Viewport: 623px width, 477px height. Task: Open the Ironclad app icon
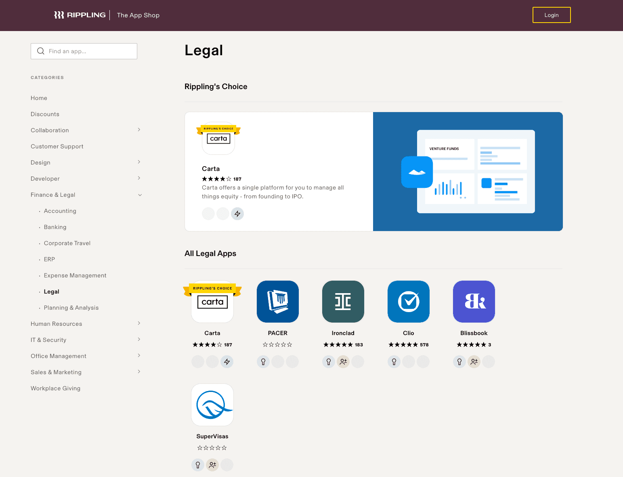[x=343, y=302]
